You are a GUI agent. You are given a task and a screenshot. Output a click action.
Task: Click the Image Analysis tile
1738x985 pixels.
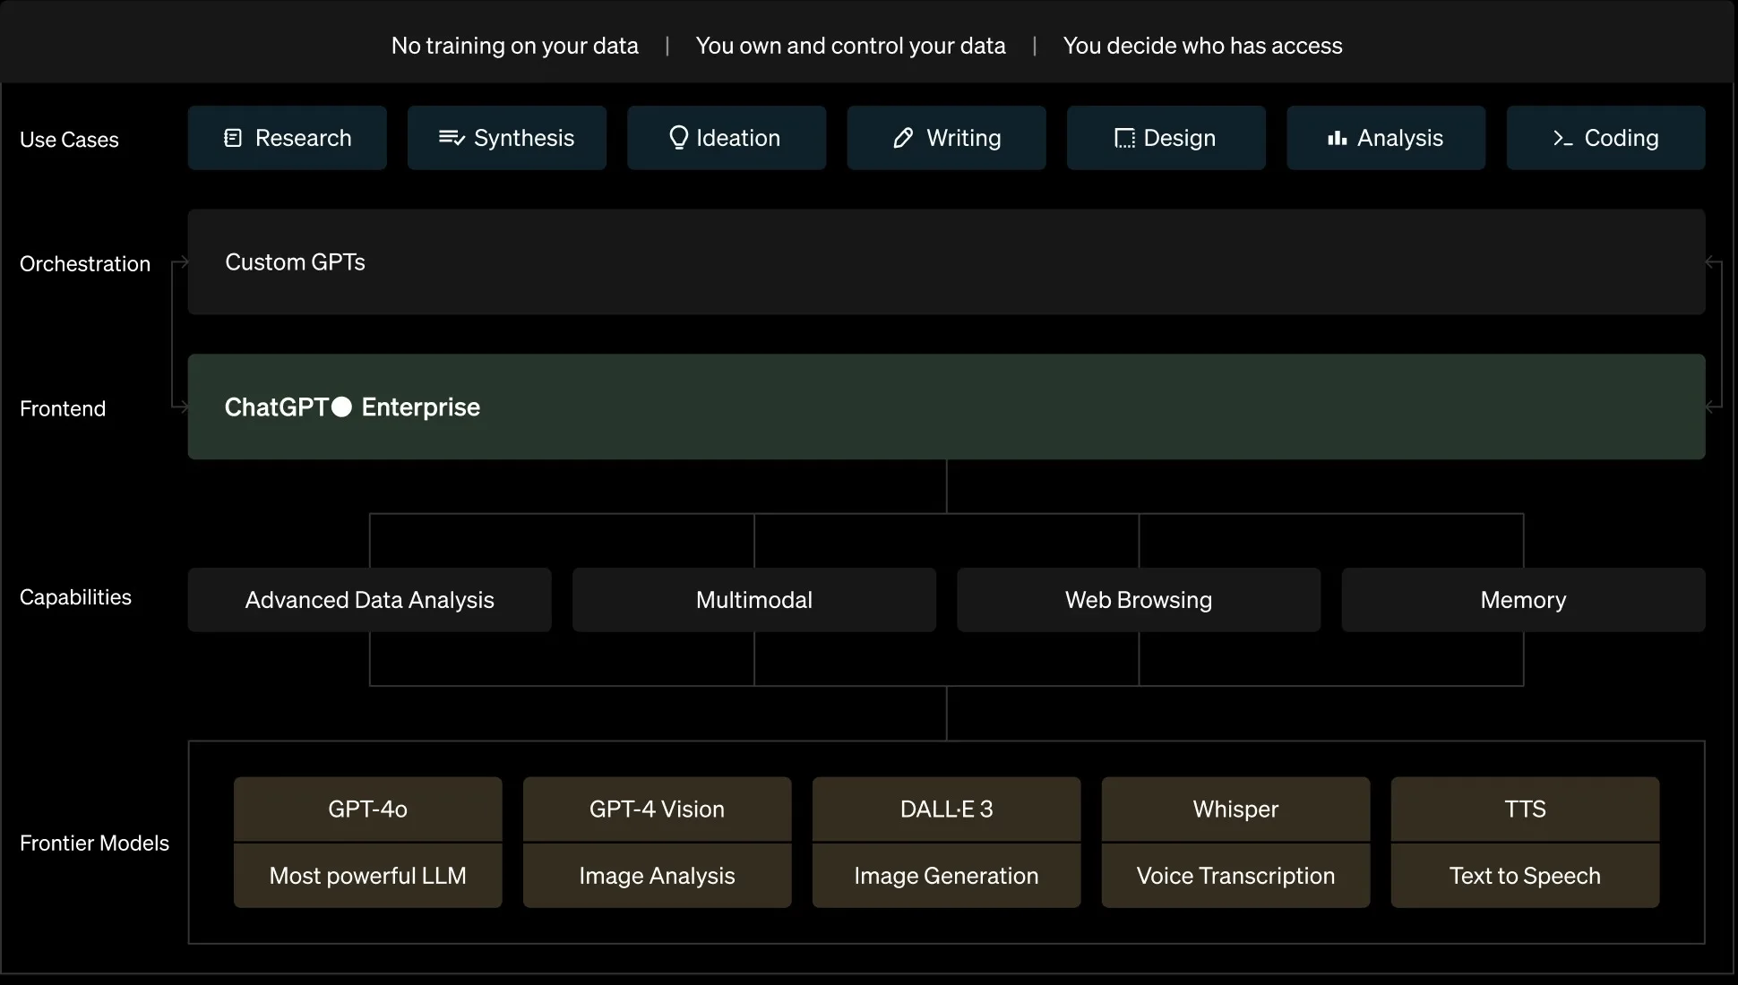(x=658, y=876)
